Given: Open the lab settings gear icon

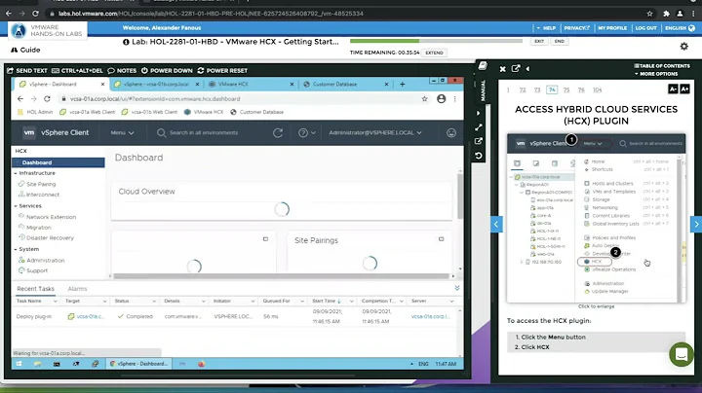Looking at the screenshot, I should pyautogui.click(x=683, y=46).
